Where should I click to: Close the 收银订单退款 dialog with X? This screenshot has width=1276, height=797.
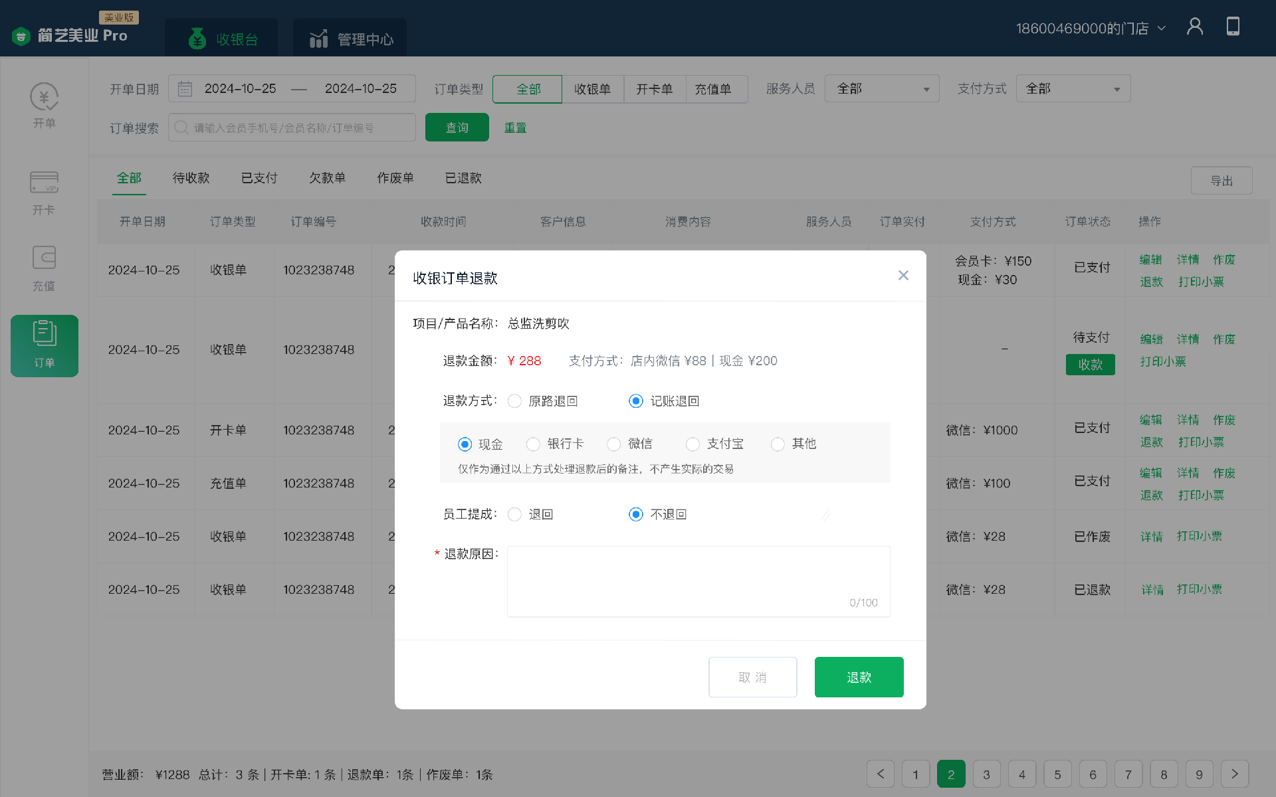(903, 276)
